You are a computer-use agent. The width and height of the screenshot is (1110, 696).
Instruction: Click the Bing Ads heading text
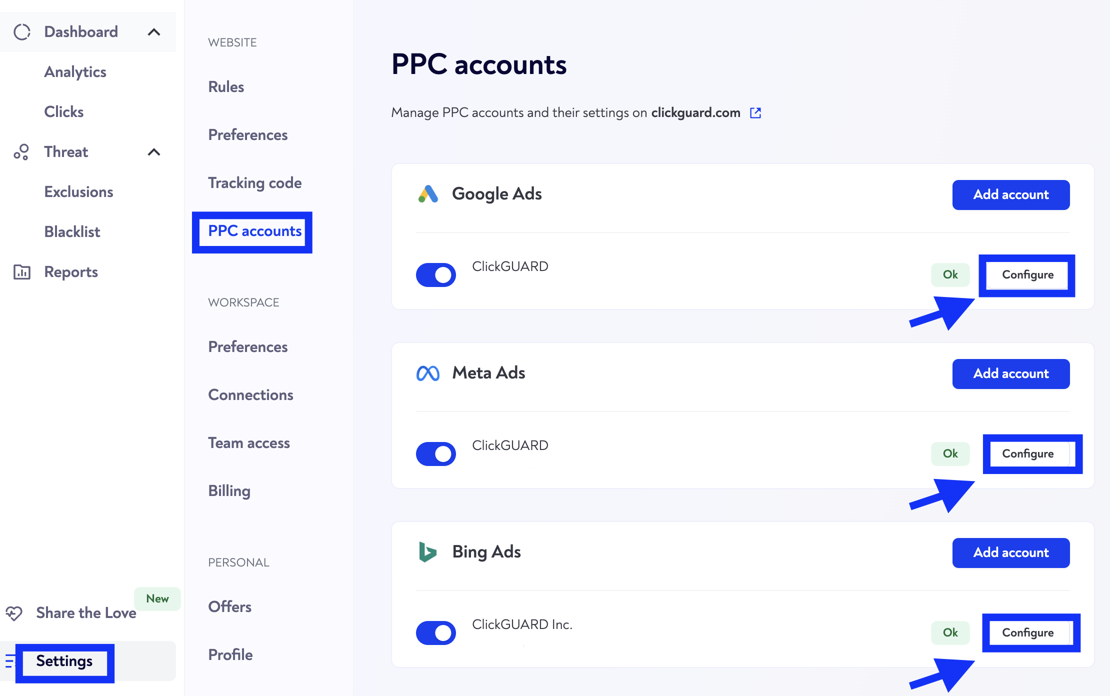point(486,552)
